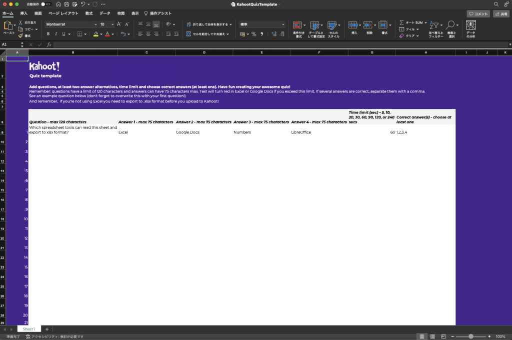Increase decimal places icon
512x340 pixels.
[274, 34]
